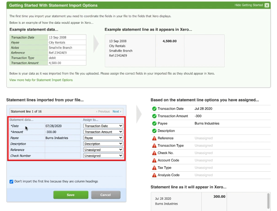Click red warning icon beside Account Code
This screenshot has height=211, width=277.
coord(154,161)
